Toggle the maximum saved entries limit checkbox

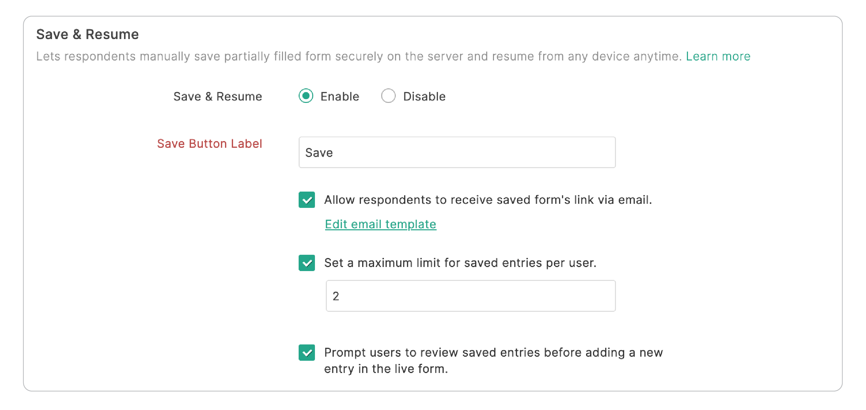tap(307, 263)
